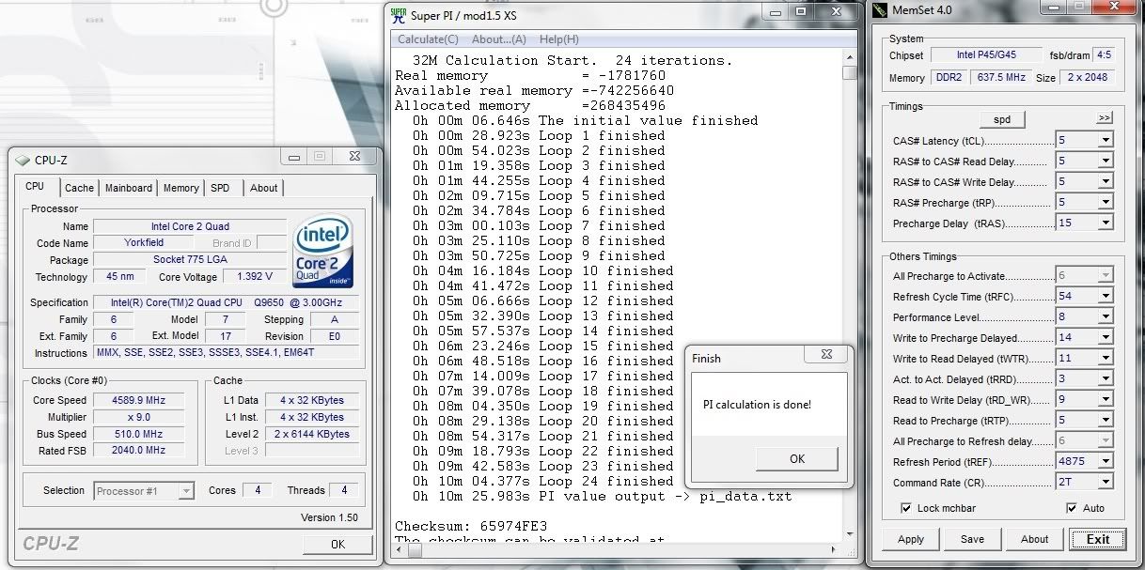Image resolution: width=1145 pixels, height=570 pixels.
Task: Open the RAS# to CAS# Read Delay dropdown
Action: coord(1106,161)
